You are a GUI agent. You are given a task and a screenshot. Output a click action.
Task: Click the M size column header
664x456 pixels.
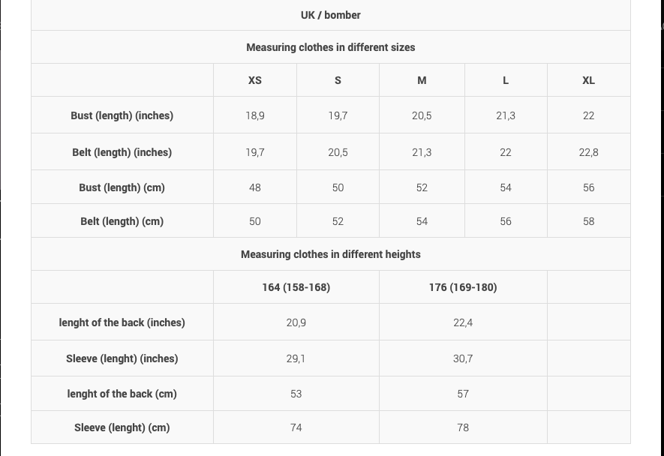tap(422, 80)
